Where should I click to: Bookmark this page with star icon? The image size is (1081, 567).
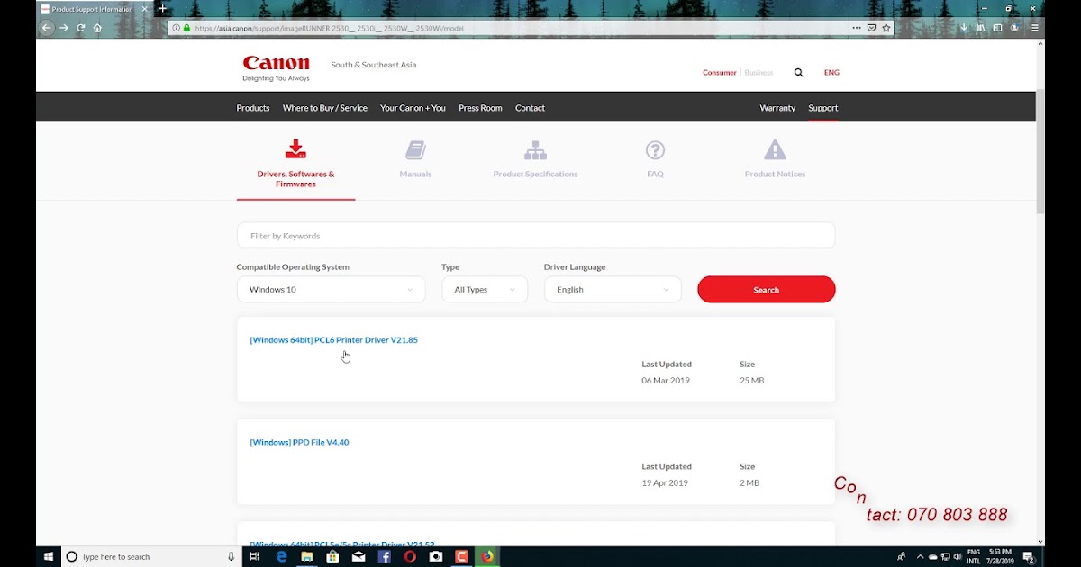pyautogui.click(x=886, y=28)
